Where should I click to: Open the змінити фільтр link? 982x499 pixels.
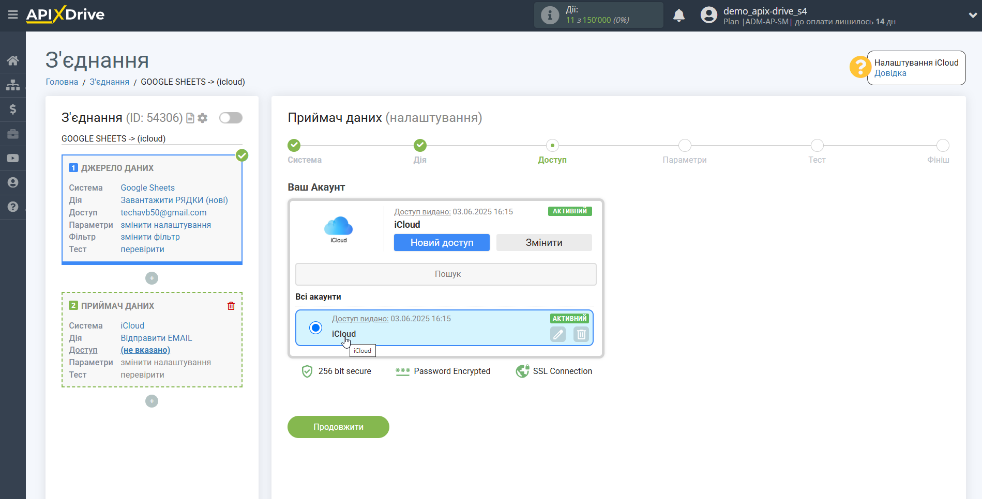point(150,237)
